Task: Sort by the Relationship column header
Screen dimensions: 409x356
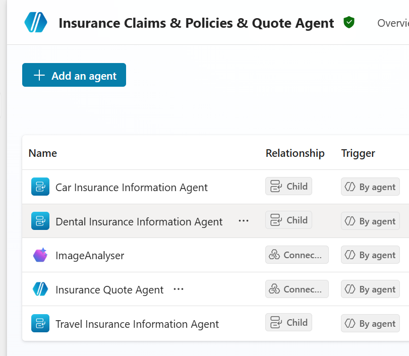Action: tap(295, 153)
